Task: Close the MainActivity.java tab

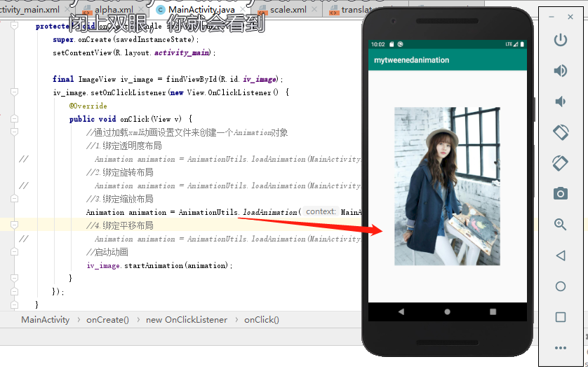Action: pyautogui.click(x=243, y=9)
